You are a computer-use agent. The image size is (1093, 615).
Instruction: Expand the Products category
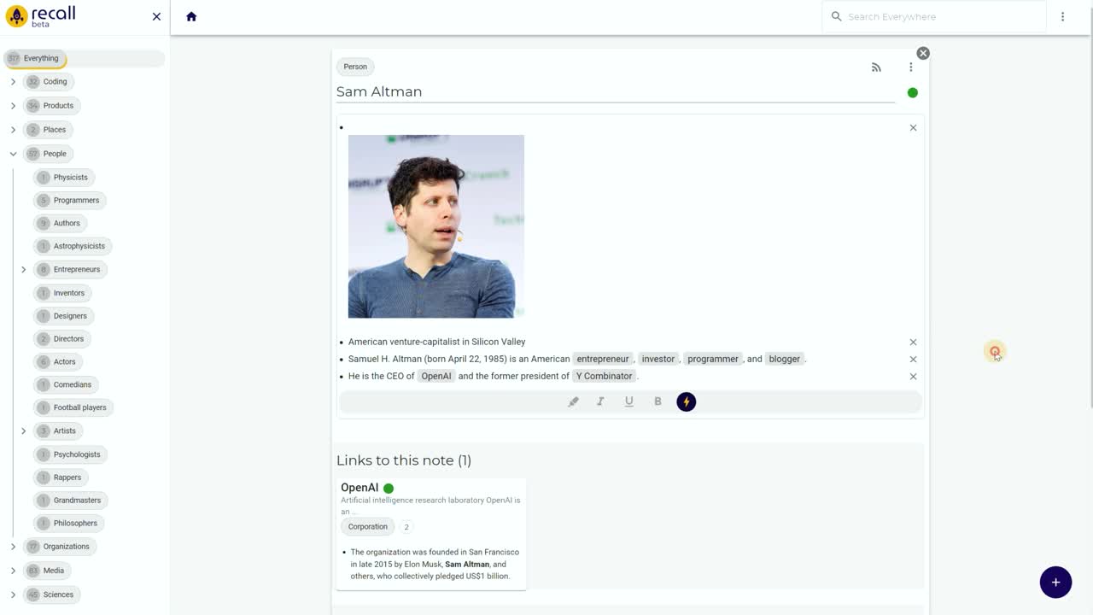[x=13, y=106]
